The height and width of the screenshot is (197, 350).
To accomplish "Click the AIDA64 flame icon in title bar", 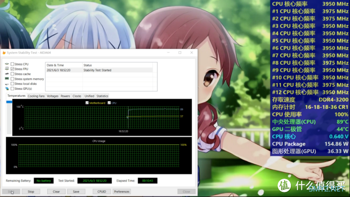I will point(4,53).
